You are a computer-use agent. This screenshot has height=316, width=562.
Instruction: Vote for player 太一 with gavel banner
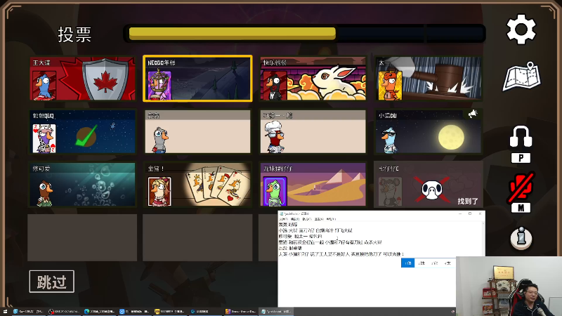[x=429, y=79]
